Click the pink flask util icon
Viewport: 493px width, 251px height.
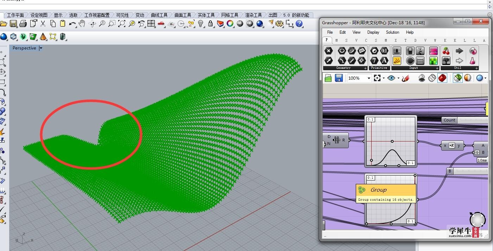tap(472, 61)
